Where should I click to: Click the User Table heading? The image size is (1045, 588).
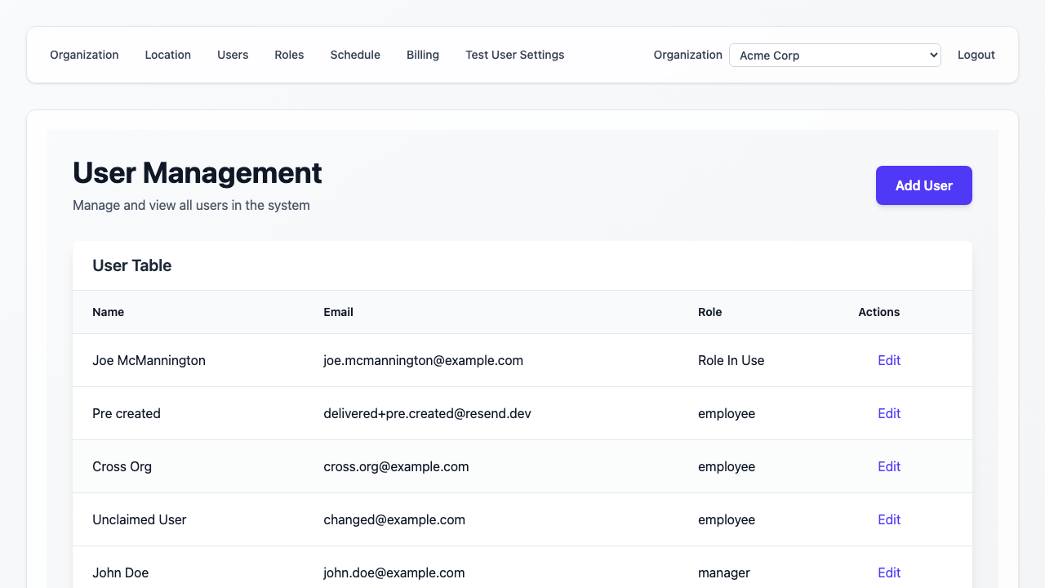[x=131, y=265]
